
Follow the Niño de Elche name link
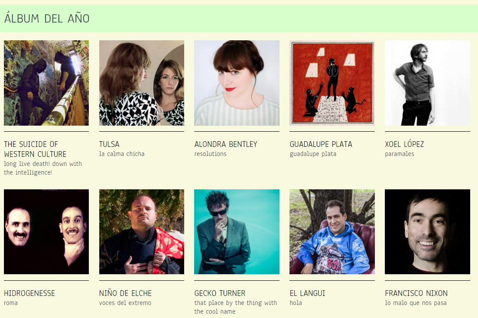tap(125, 293)
